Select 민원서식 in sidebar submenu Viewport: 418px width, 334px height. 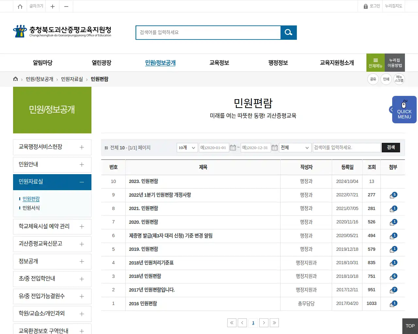point(31,208)
